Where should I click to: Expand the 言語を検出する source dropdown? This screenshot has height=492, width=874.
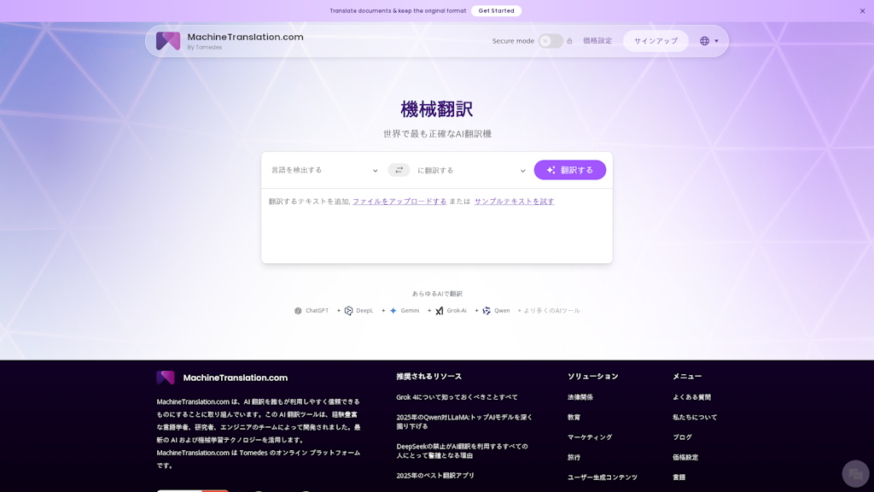pyautogui.click(x=324, y=170)
